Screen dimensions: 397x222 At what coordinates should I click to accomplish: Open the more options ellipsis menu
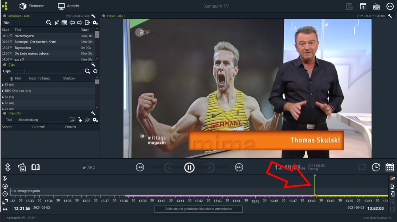390,6
